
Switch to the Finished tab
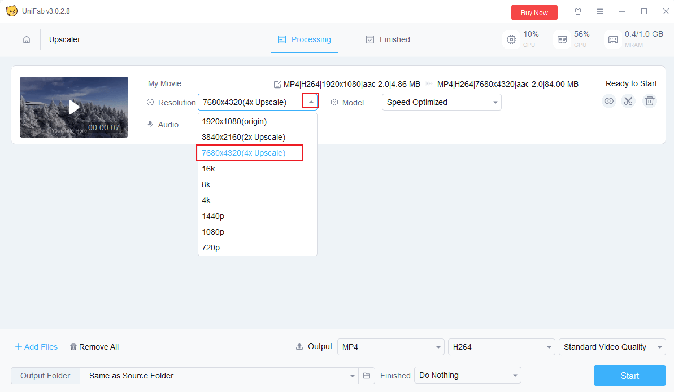[x=388, y=39]
